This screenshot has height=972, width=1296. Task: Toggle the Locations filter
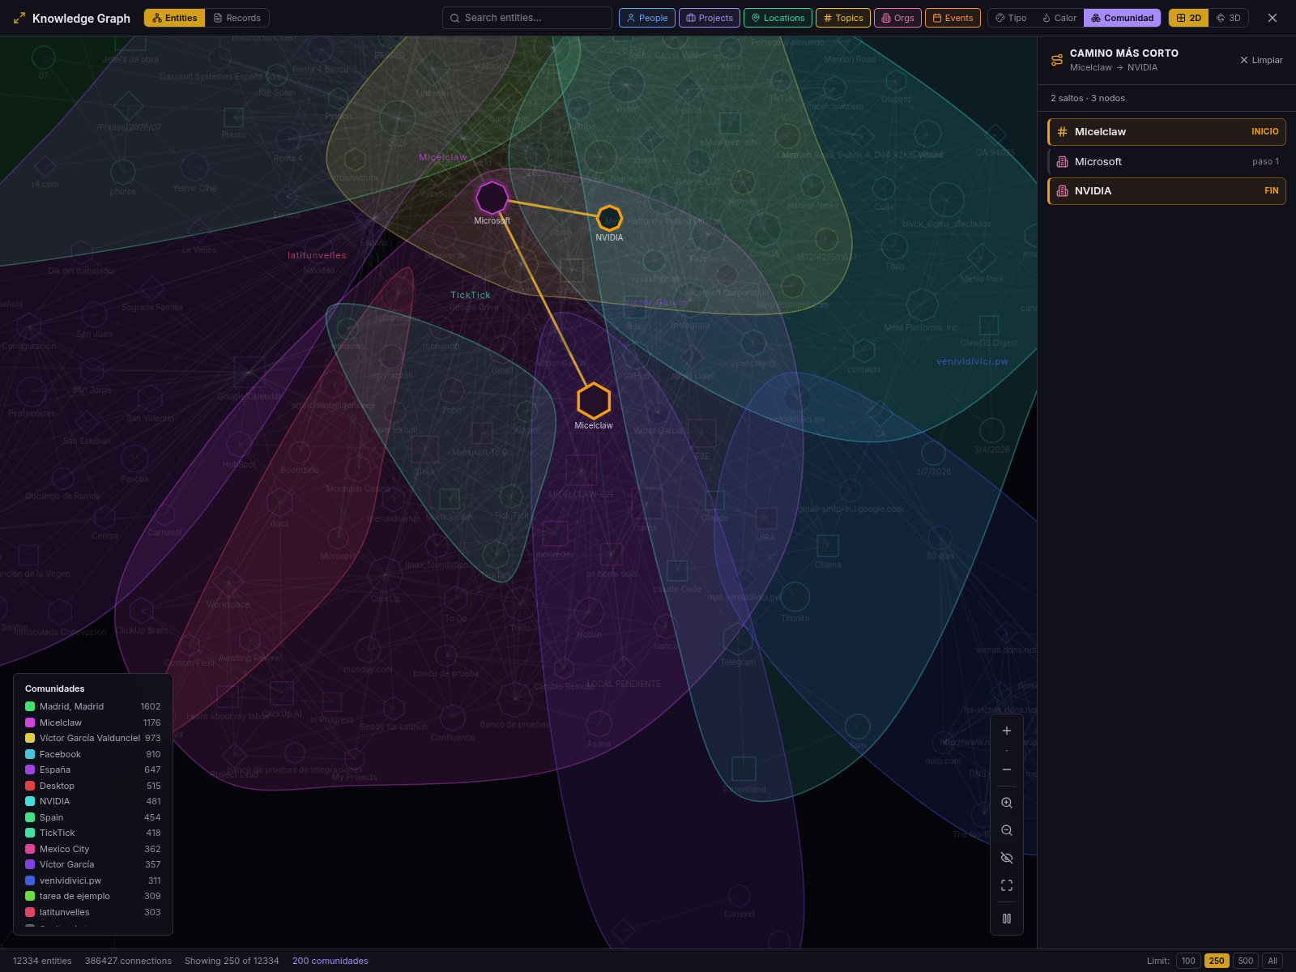tap(778, 18)
